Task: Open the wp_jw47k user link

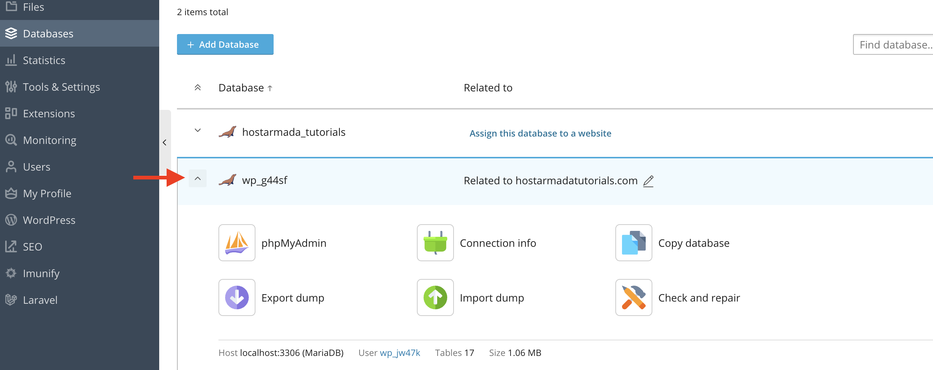Action: coord(400,353)
